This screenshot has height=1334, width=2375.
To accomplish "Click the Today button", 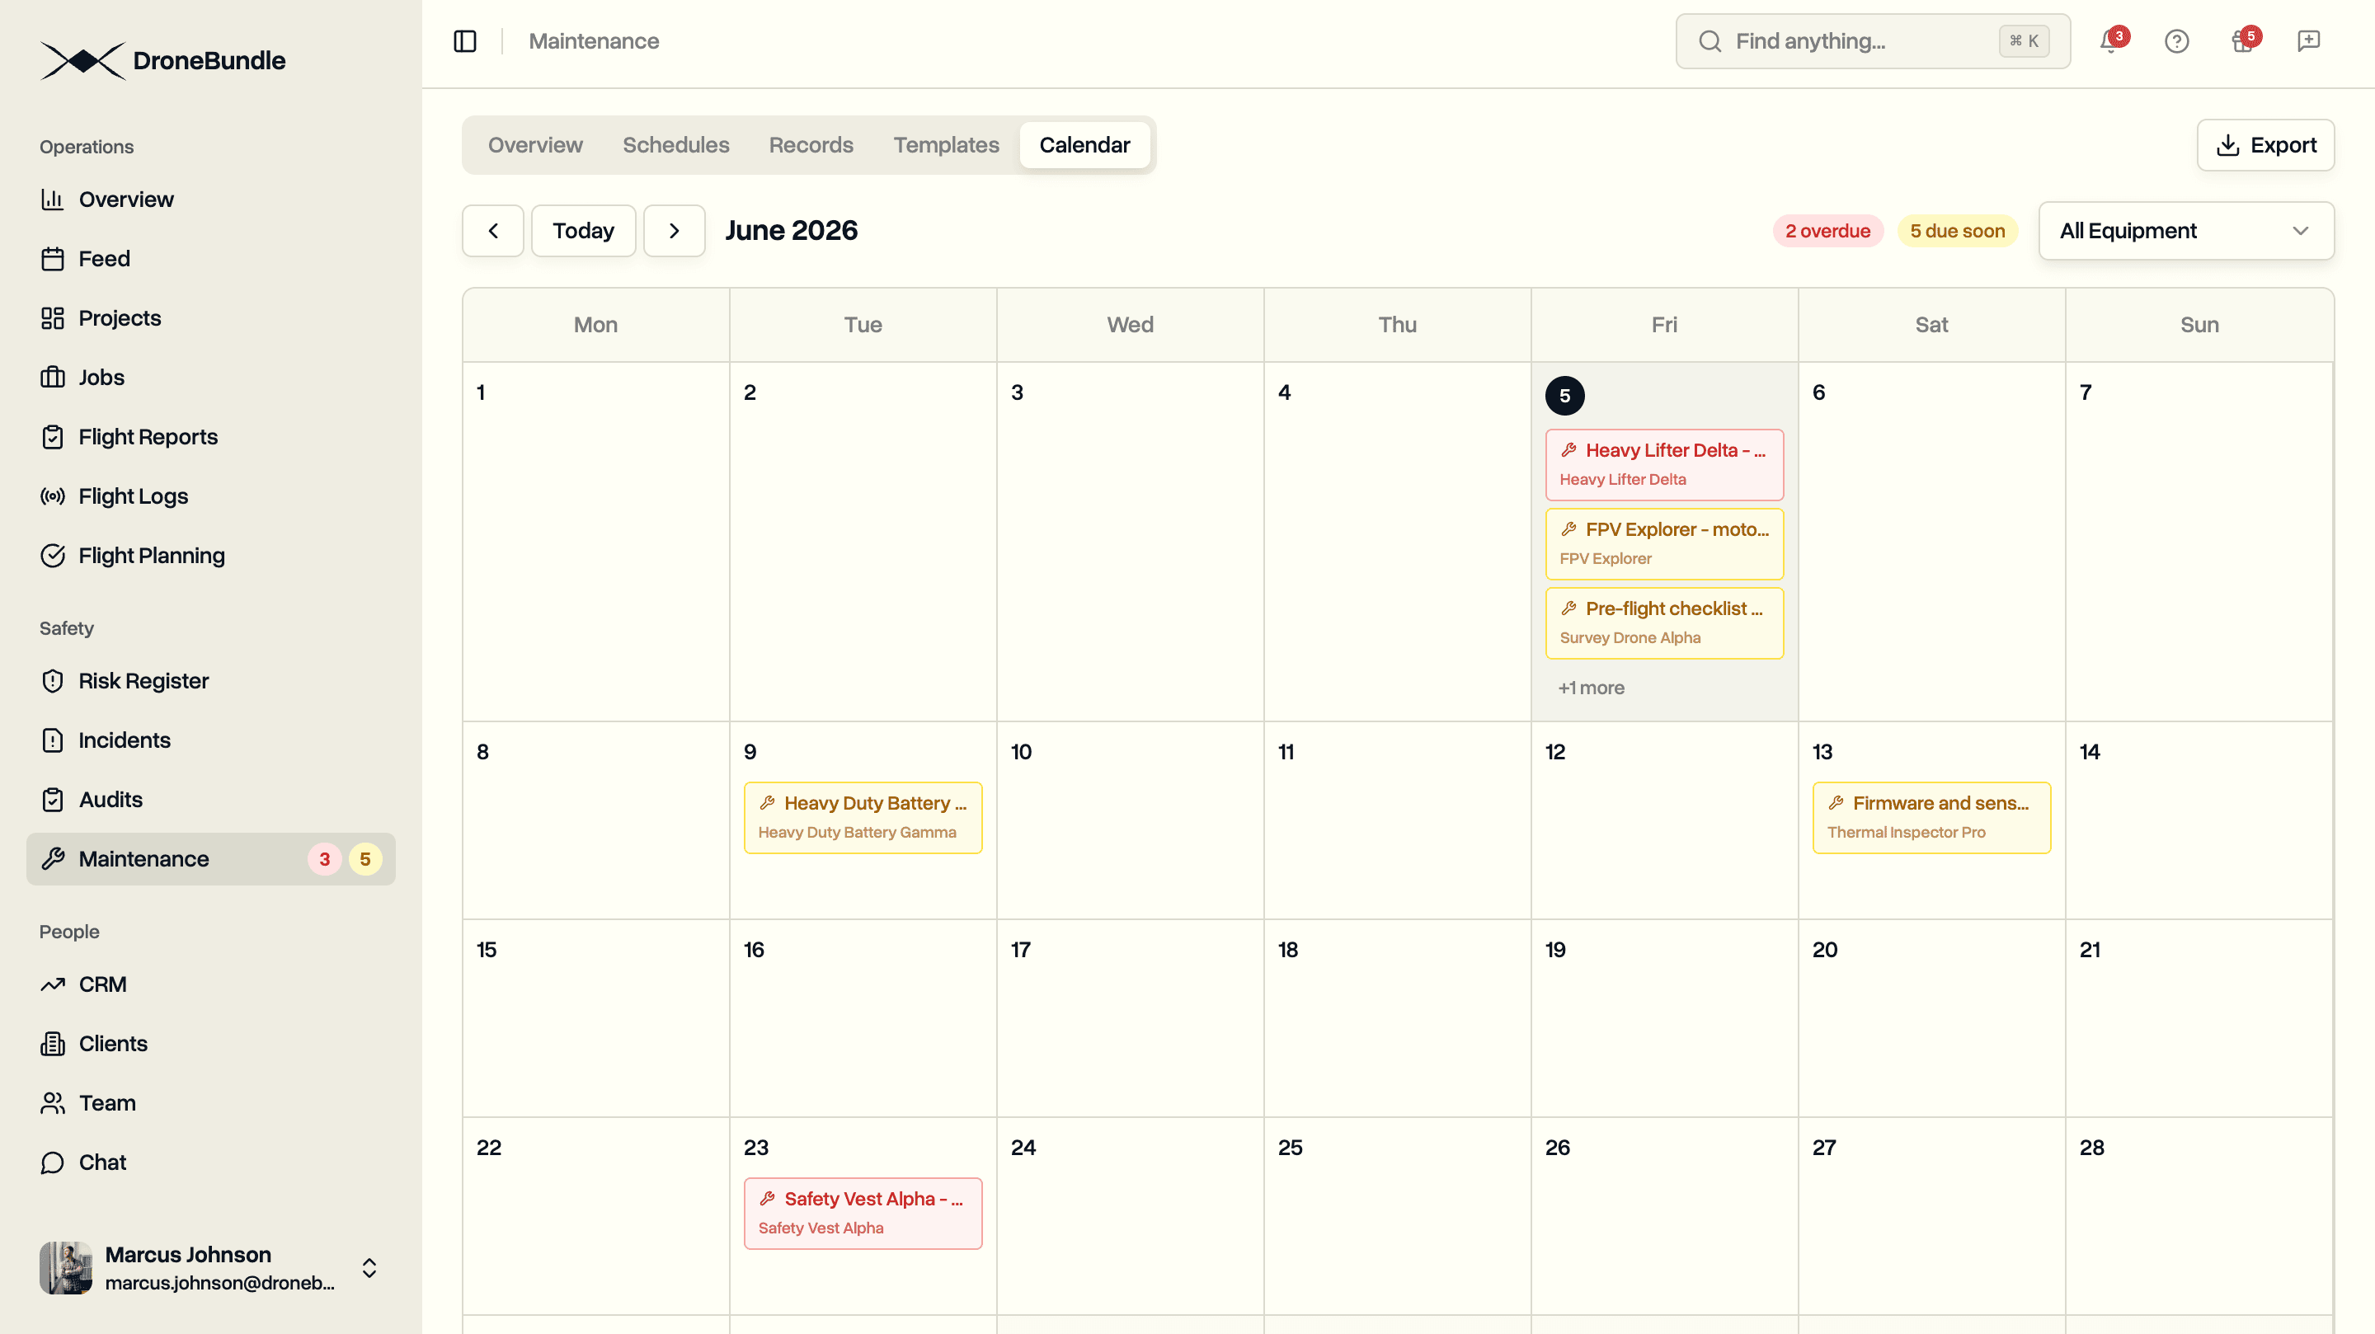I will 583,231.
